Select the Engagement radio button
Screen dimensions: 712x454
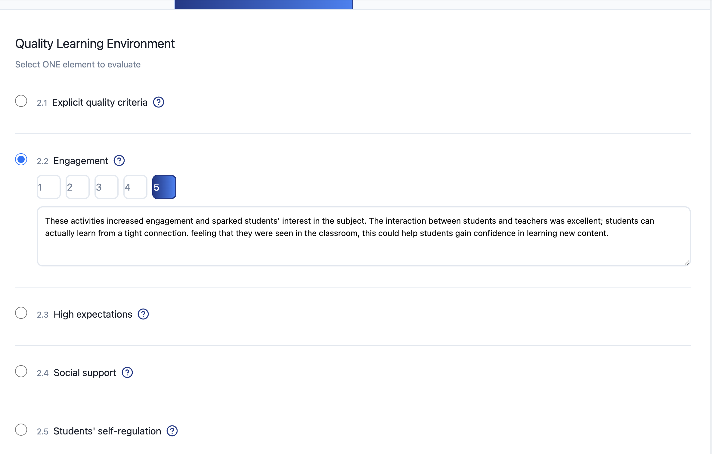pos(21,160)
